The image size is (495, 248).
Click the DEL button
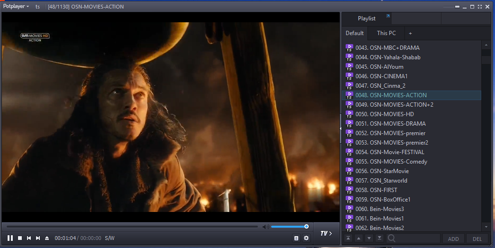pos(477,239)
